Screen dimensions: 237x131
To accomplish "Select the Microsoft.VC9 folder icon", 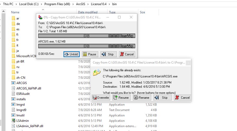I will tap(13, 56).
